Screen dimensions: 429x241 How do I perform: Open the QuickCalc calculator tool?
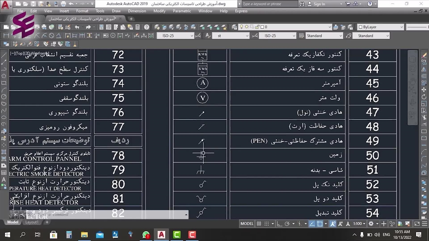pos(138,27)
